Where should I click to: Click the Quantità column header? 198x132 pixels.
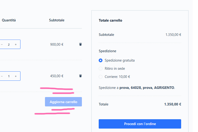(9, 20)
